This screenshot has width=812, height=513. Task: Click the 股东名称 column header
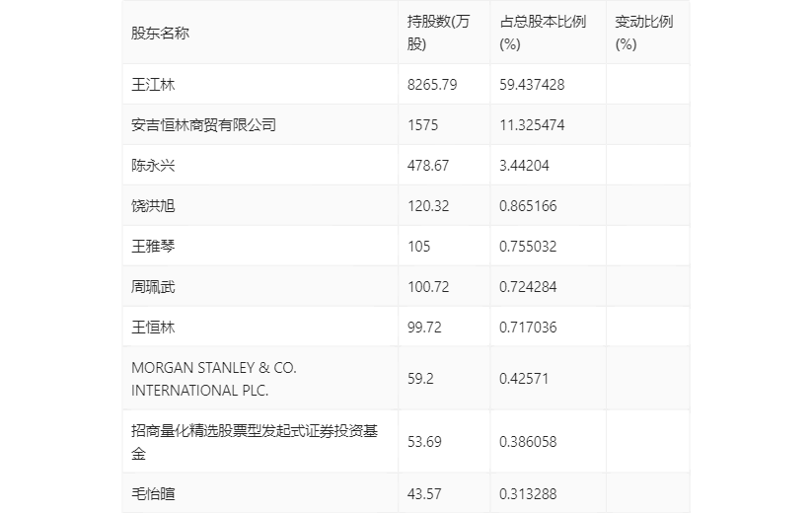160,33
